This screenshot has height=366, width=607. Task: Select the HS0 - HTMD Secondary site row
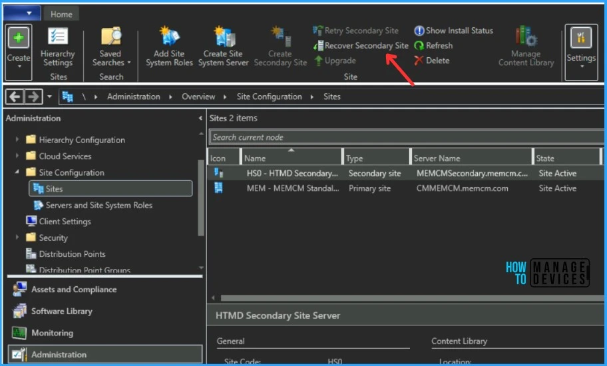(406, 173)
